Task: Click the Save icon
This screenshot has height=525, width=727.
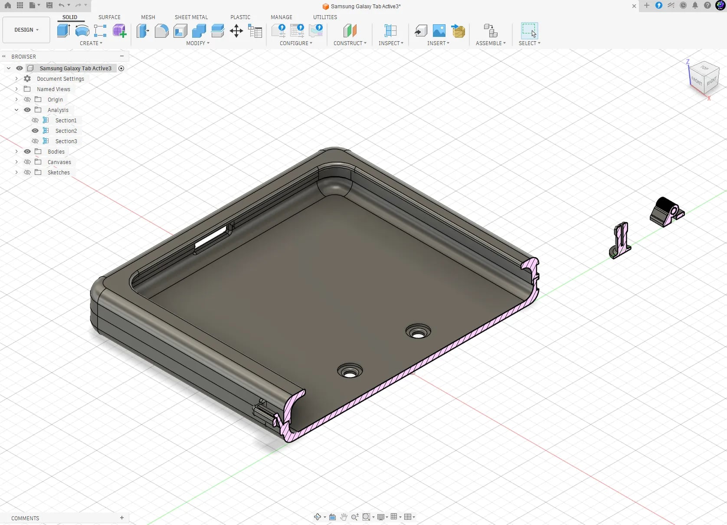Action: [49, 5]
